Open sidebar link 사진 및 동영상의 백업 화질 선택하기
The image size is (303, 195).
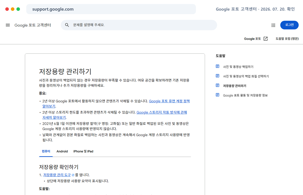pos(246,76)
